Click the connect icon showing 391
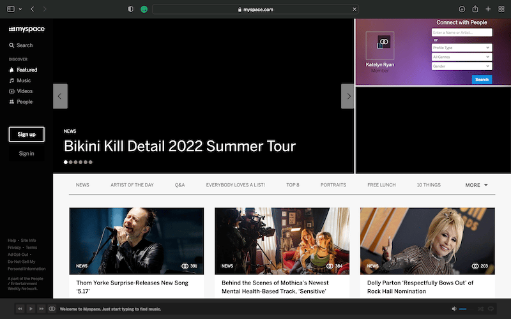 coord(185,266)
